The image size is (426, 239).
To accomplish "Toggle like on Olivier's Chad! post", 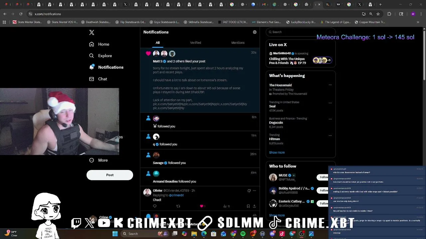I will click(x=202, y=206).
